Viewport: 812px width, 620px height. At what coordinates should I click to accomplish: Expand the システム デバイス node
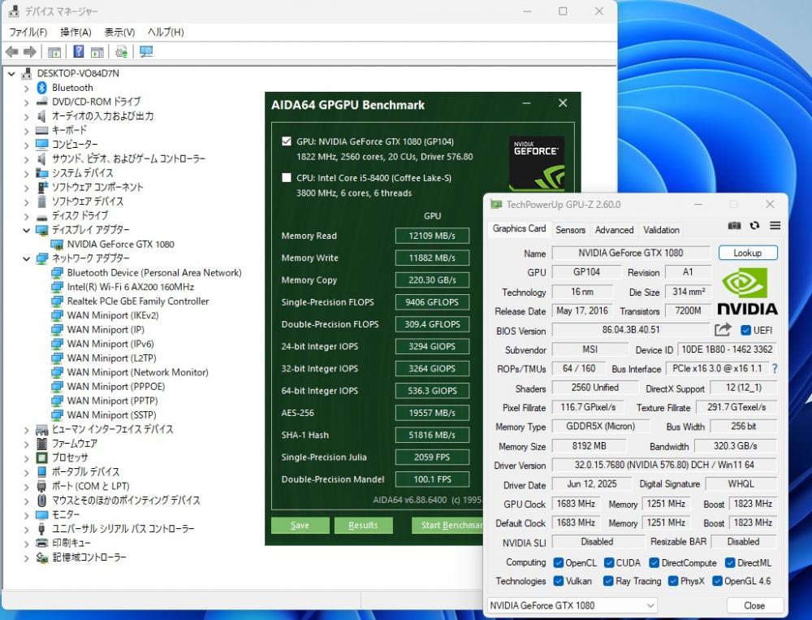[x=27, y=173]
